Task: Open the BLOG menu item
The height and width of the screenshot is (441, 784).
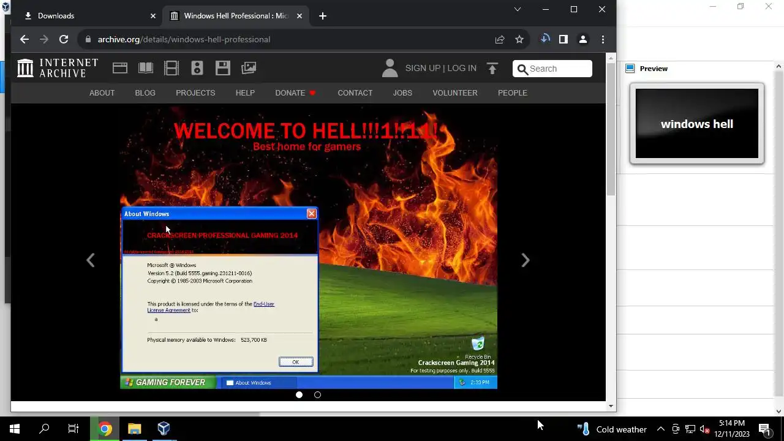Action: (x=145, y=93)
